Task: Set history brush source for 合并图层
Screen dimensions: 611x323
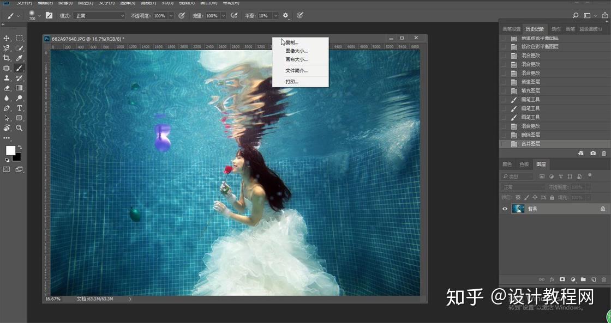Action: [504, 144]
